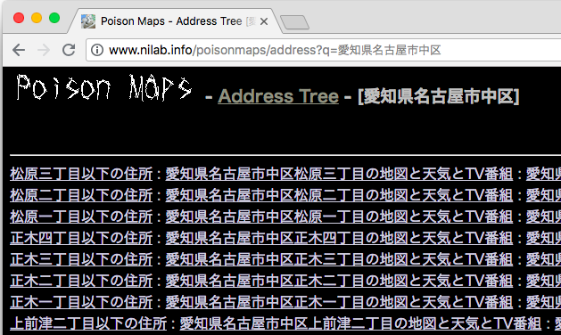Screen dimensions: 561x335
Task: Click the heading 愛知県名古屋市中区
Action: pyautogui.click(x=438, y=96)
